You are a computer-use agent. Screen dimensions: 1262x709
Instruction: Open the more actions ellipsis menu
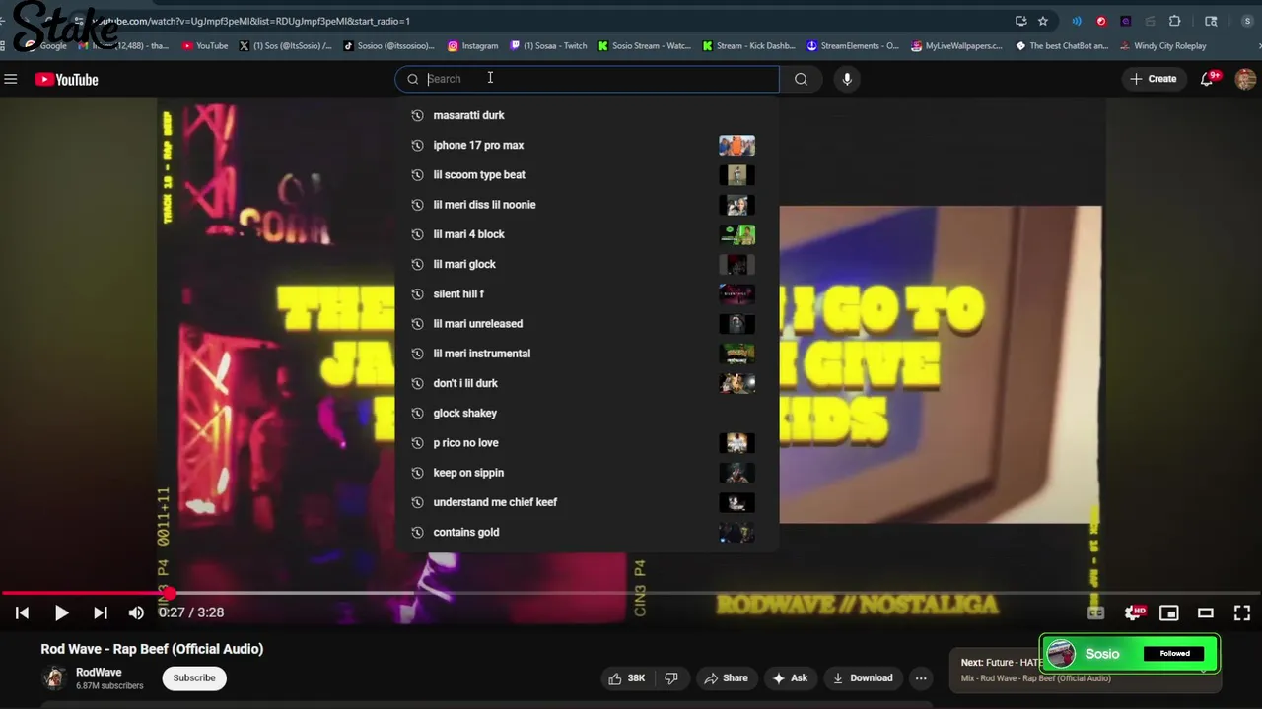(921, 677)
